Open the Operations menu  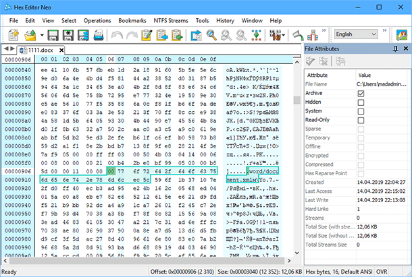(97, 20)
